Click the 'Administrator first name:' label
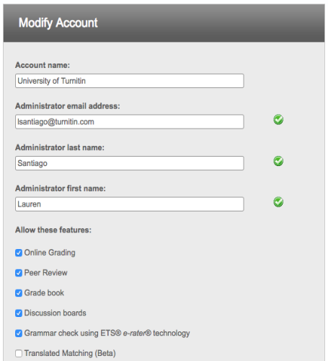This screenshot has height=361, width=328. [x=61, y=188]
